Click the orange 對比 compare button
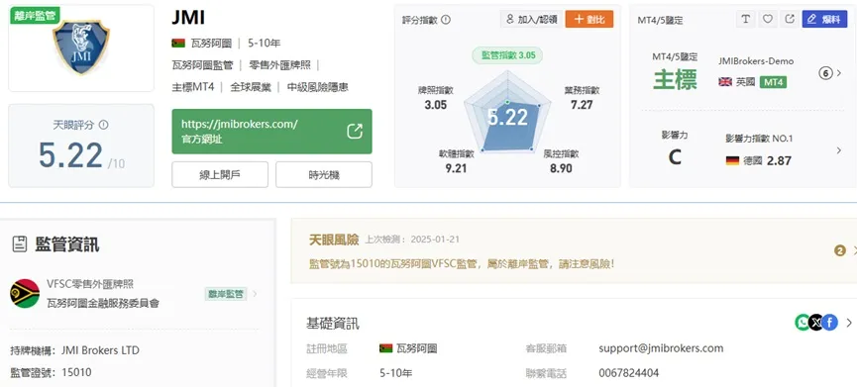The image size is (857, 387). tap(589, 19)
